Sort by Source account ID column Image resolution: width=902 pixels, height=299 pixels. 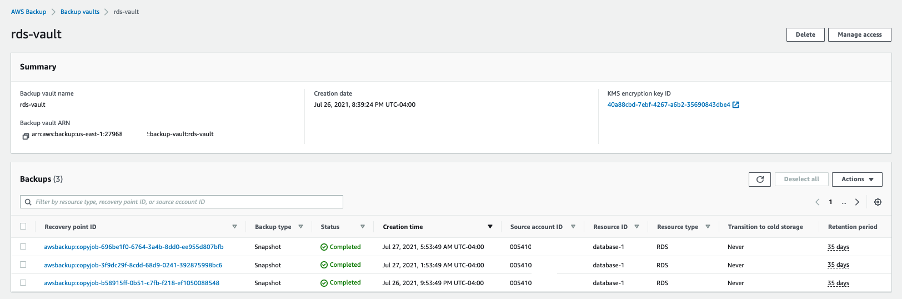click(573, 227)
